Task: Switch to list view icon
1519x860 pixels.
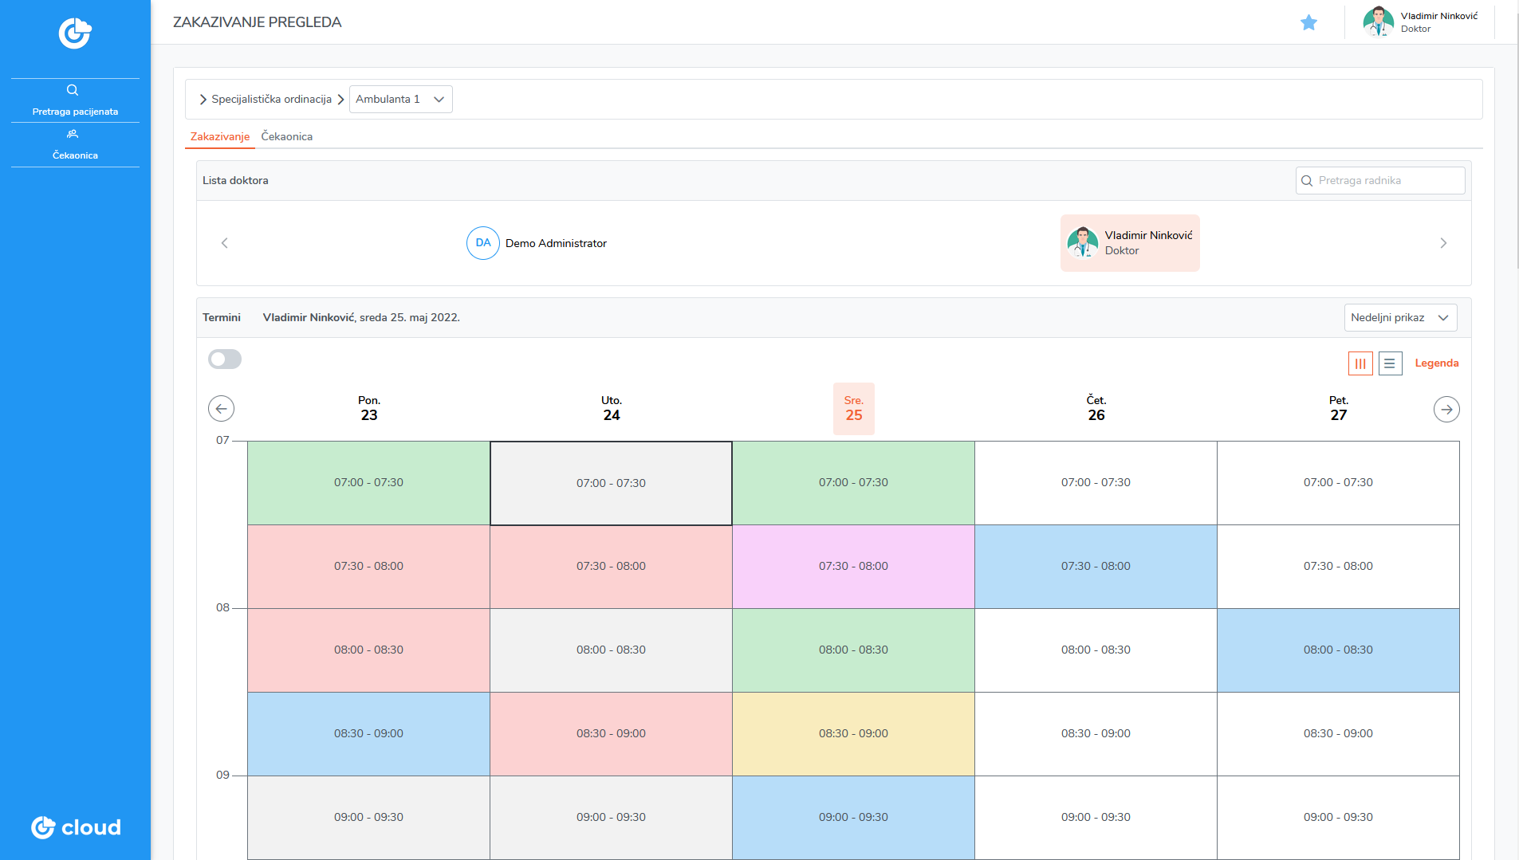Action: [x=1390, y=363]
